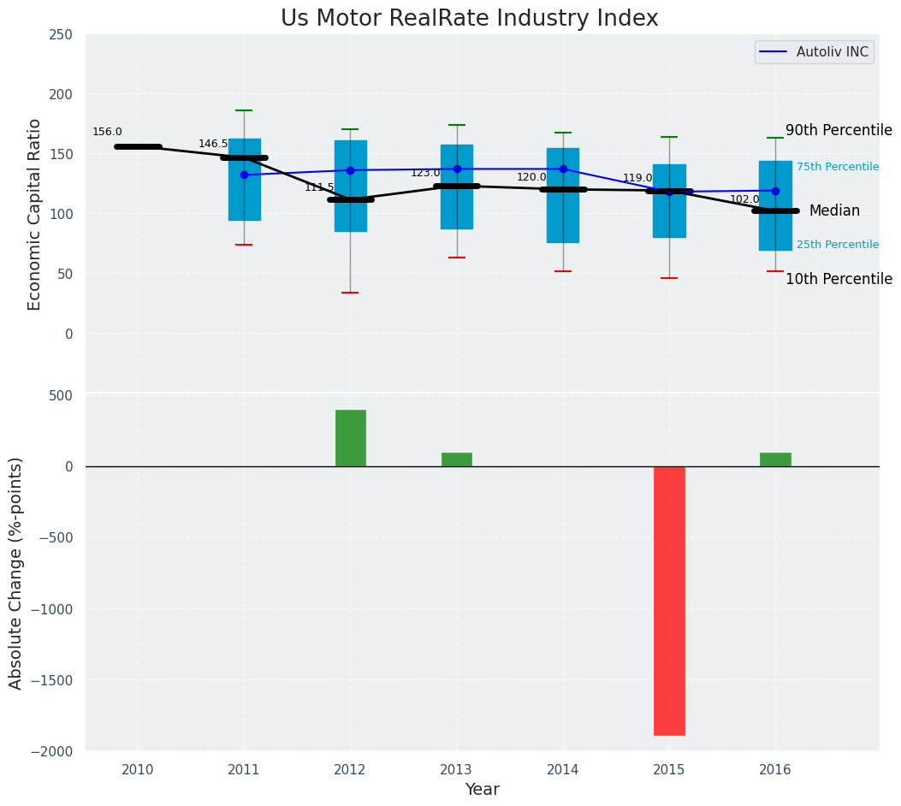Click the 2010 x-axis tick label

click(x=138, y=770)
